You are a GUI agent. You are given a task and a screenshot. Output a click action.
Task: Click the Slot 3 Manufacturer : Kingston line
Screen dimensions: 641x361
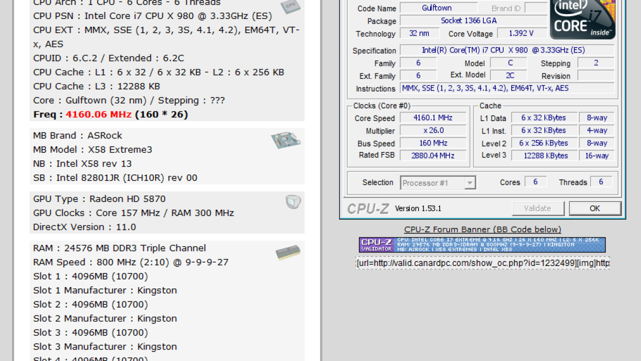click(x=105, y=346)
